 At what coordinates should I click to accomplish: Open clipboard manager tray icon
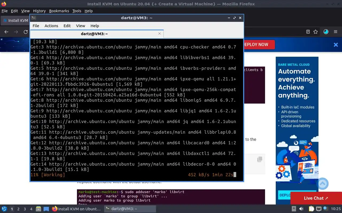pyautogui.click(x=311, y=209)
